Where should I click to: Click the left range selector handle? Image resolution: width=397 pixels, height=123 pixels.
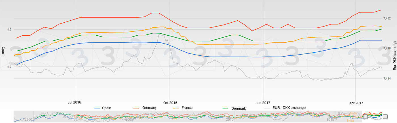(x=365, y=116)
